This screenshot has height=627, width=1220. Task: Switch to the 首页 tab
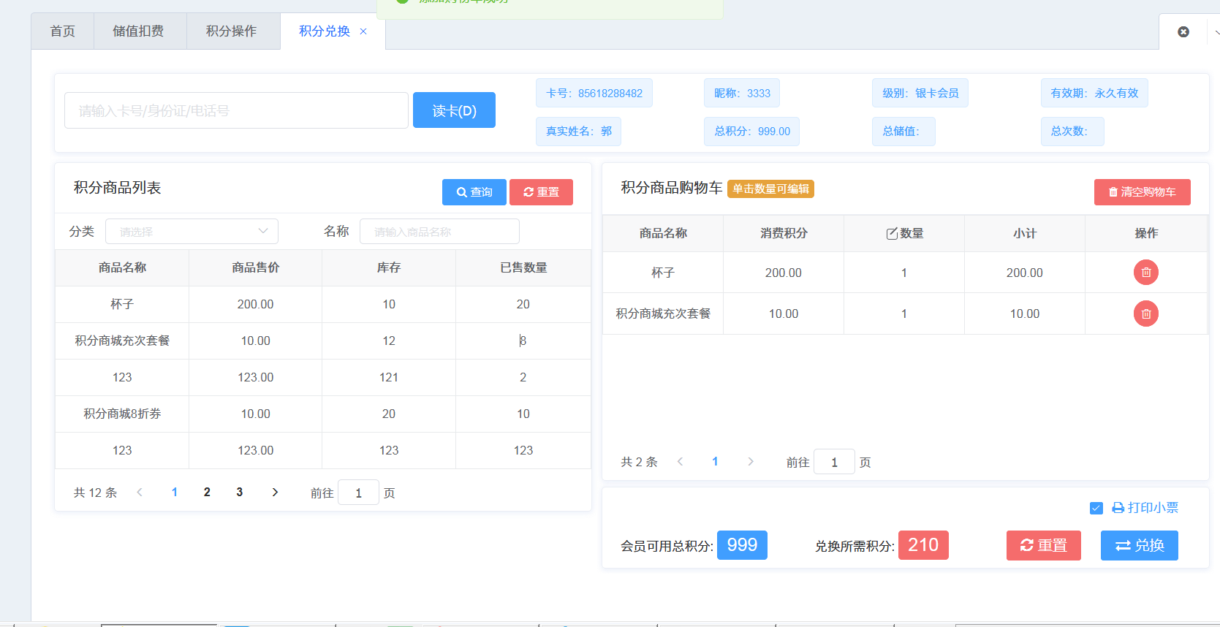coord(63,31)
